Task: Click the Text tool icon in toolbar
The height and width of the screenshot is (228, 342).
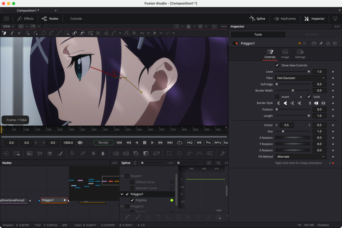Action: [x=50, y=153]
